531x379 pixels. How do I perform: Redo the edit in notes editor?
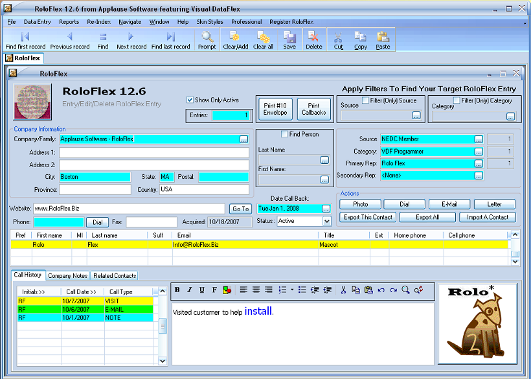click(393, 290)
